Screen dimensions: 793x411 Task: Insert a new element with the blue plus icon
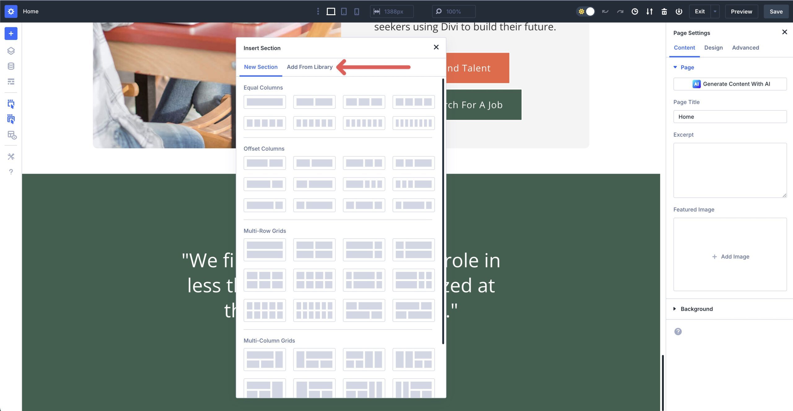[x=11, y=34]
